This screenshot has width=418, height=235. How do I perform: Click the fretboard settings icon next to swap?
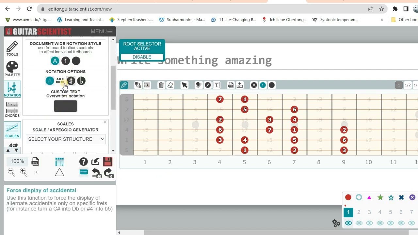[x=147, y=85]
